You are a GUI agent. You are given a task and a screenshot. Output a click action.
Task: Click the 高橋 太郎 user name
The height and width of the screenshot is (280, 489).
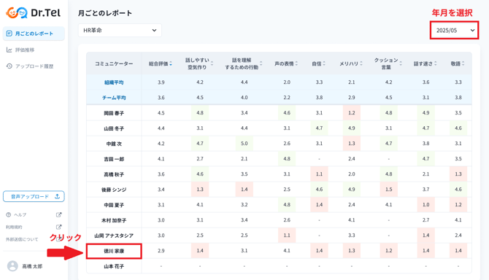pyautogui.click(x=32, y=267)
